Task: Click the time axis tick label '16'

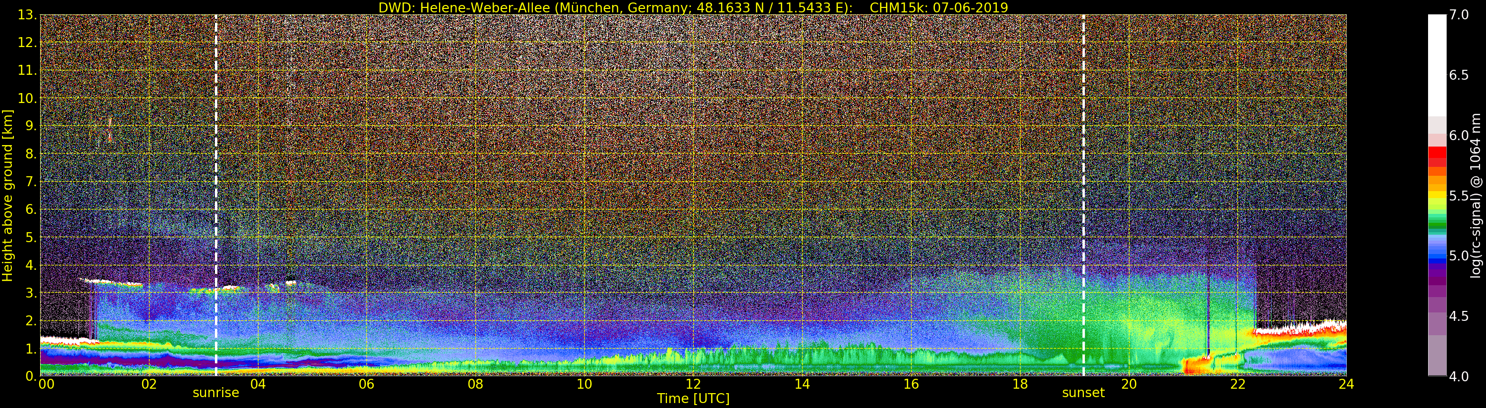Action: pos(911,384)
